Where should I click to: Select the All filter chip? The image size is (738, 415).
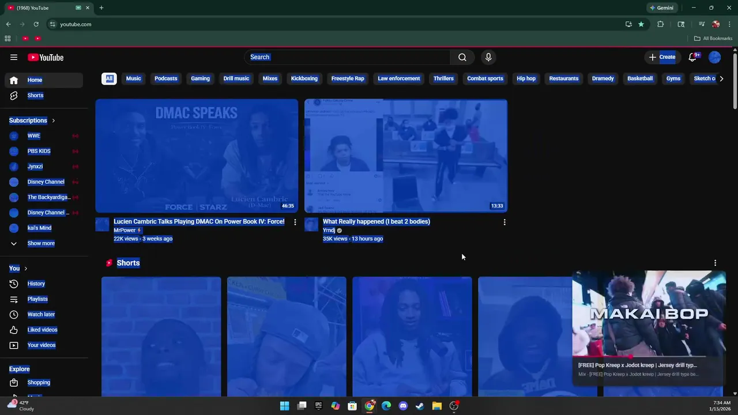109,78
